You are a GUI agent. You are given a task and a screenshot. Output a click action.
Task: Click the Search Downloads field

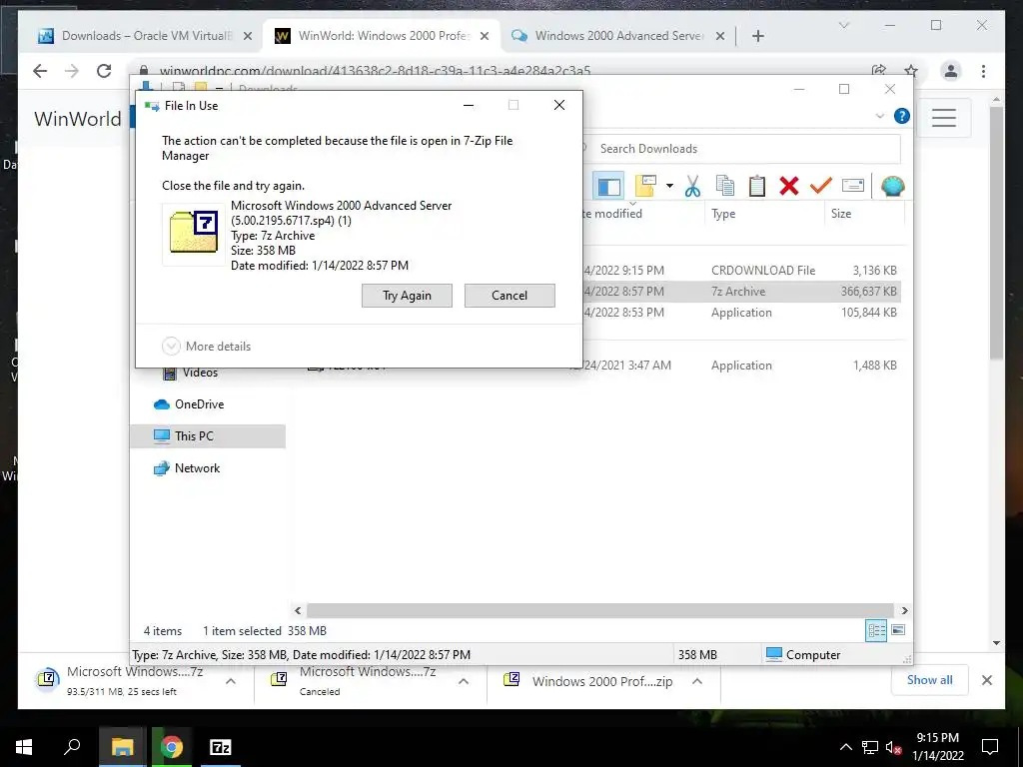pyautogui.click(x=740, y=149)
